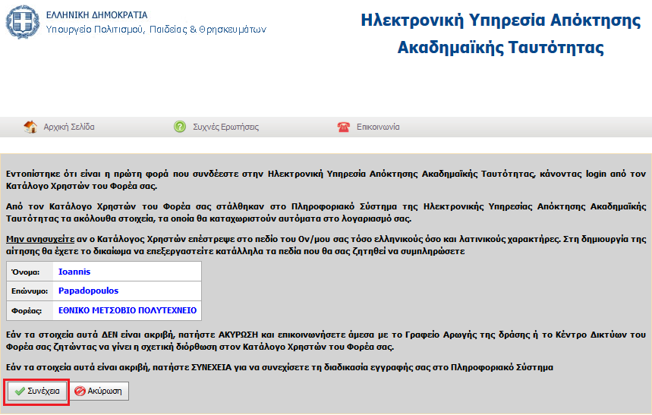Open Συχνές Ερωτήσεις page
This screenshot has height=415, width=652.
pos(225,127)
